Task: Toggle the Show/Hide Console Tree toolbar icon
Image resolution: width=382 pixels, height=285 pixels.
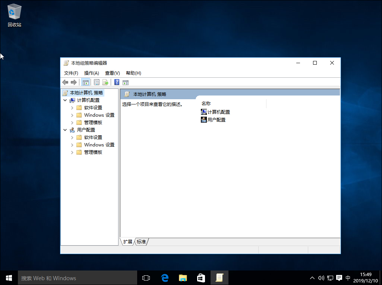Action: point(85,82)
